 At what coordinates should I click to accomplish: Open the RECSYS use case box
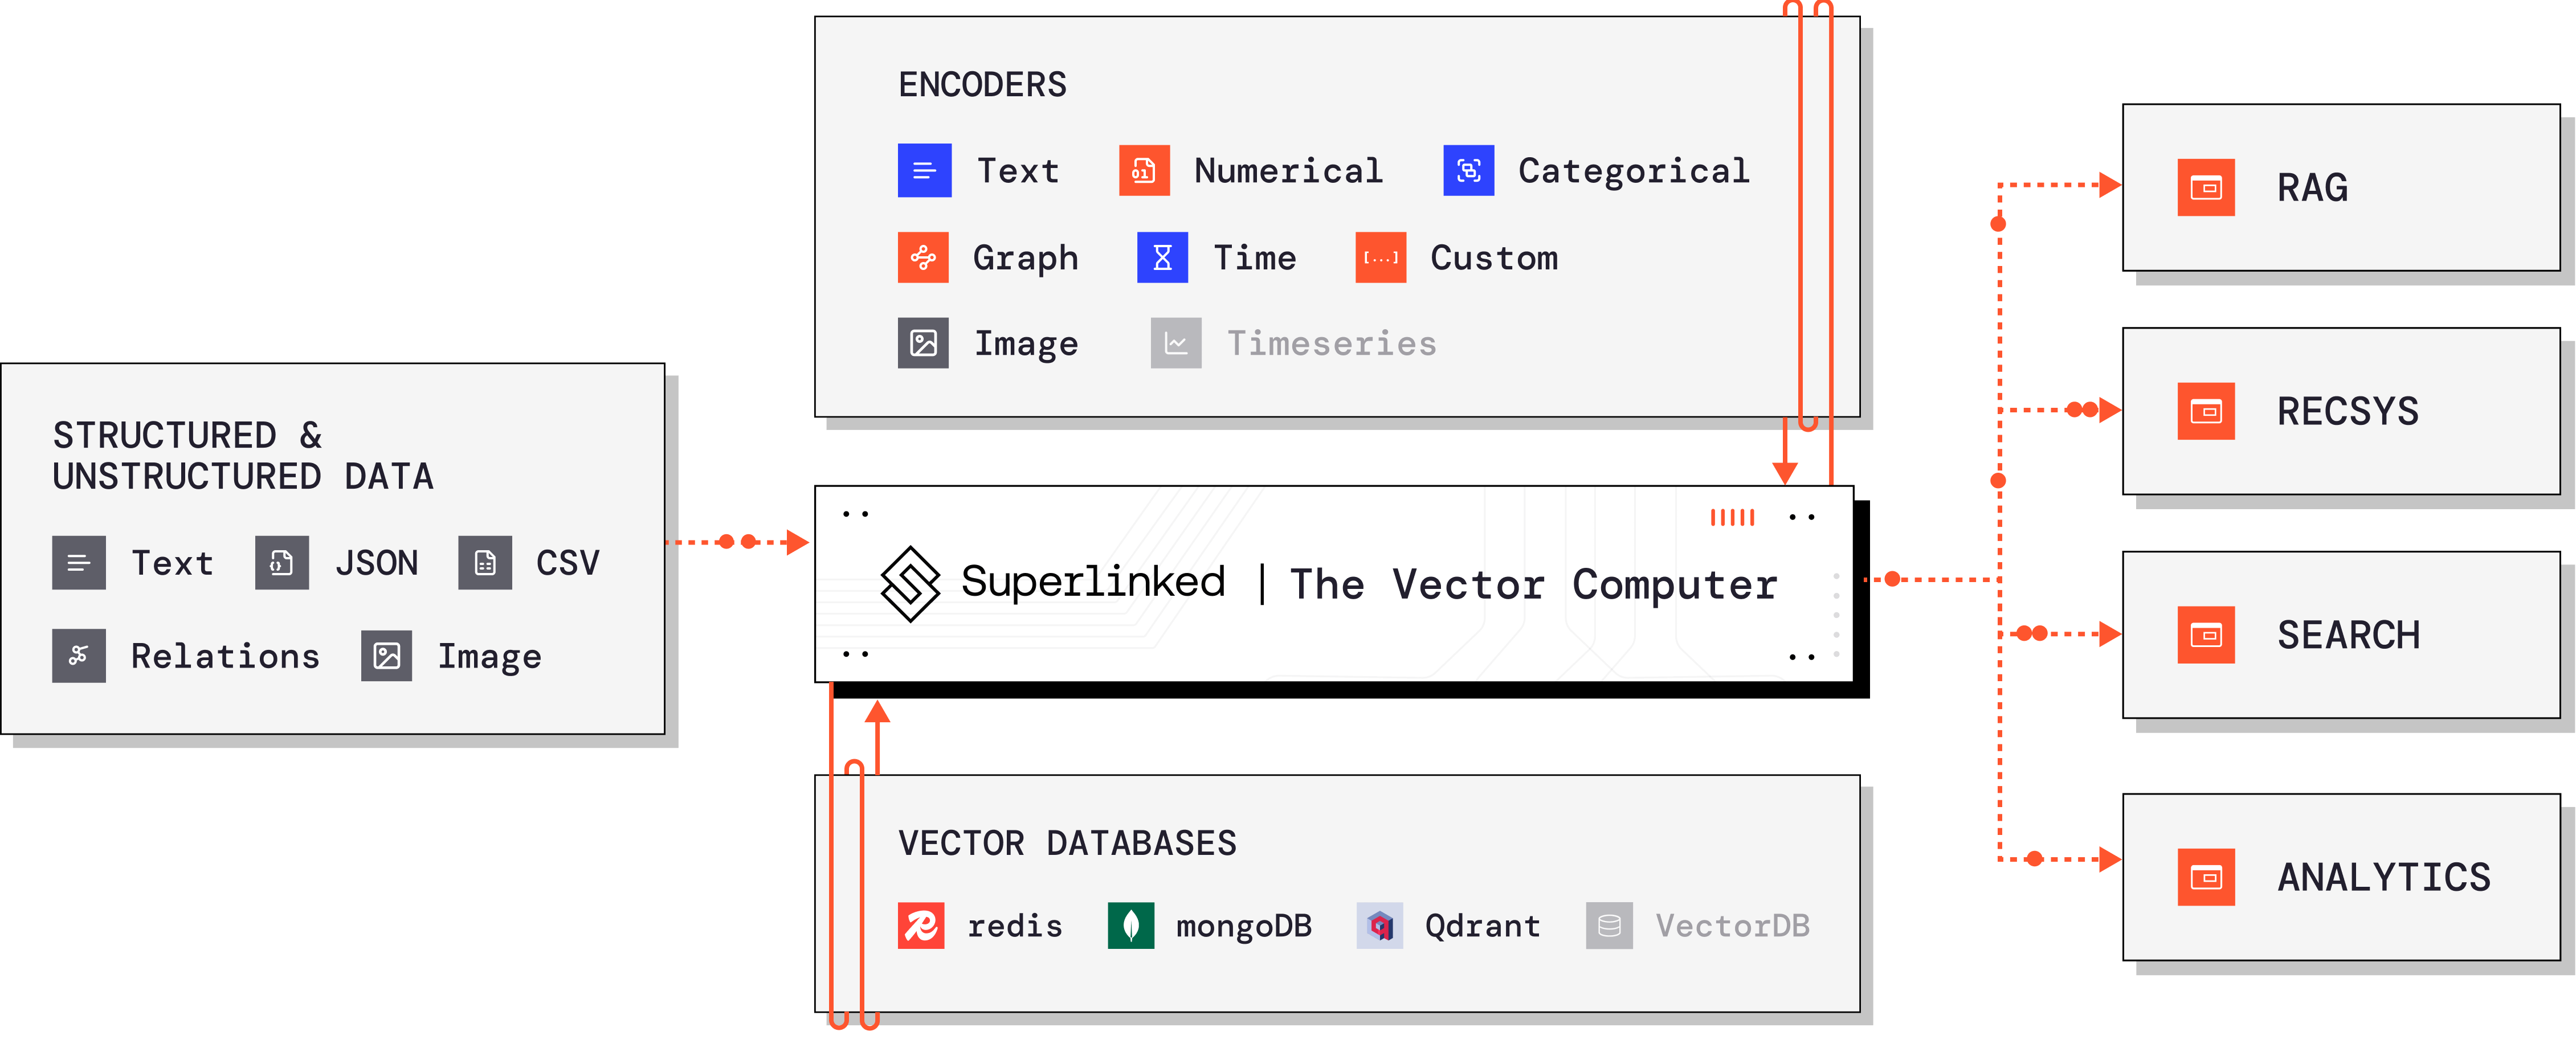(2341, 412)
